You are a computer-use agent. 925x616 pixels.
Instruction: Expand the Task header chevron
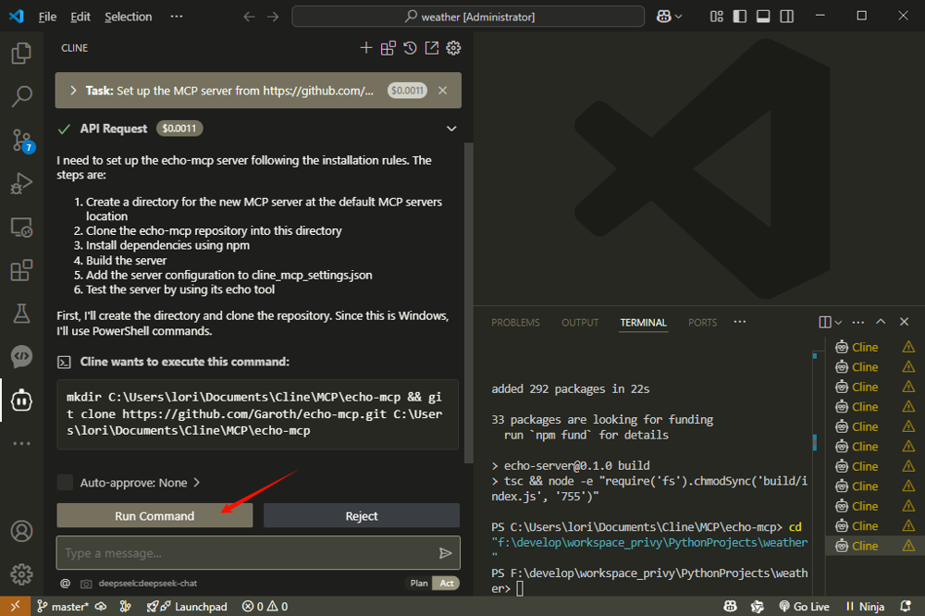click(73, 91)
